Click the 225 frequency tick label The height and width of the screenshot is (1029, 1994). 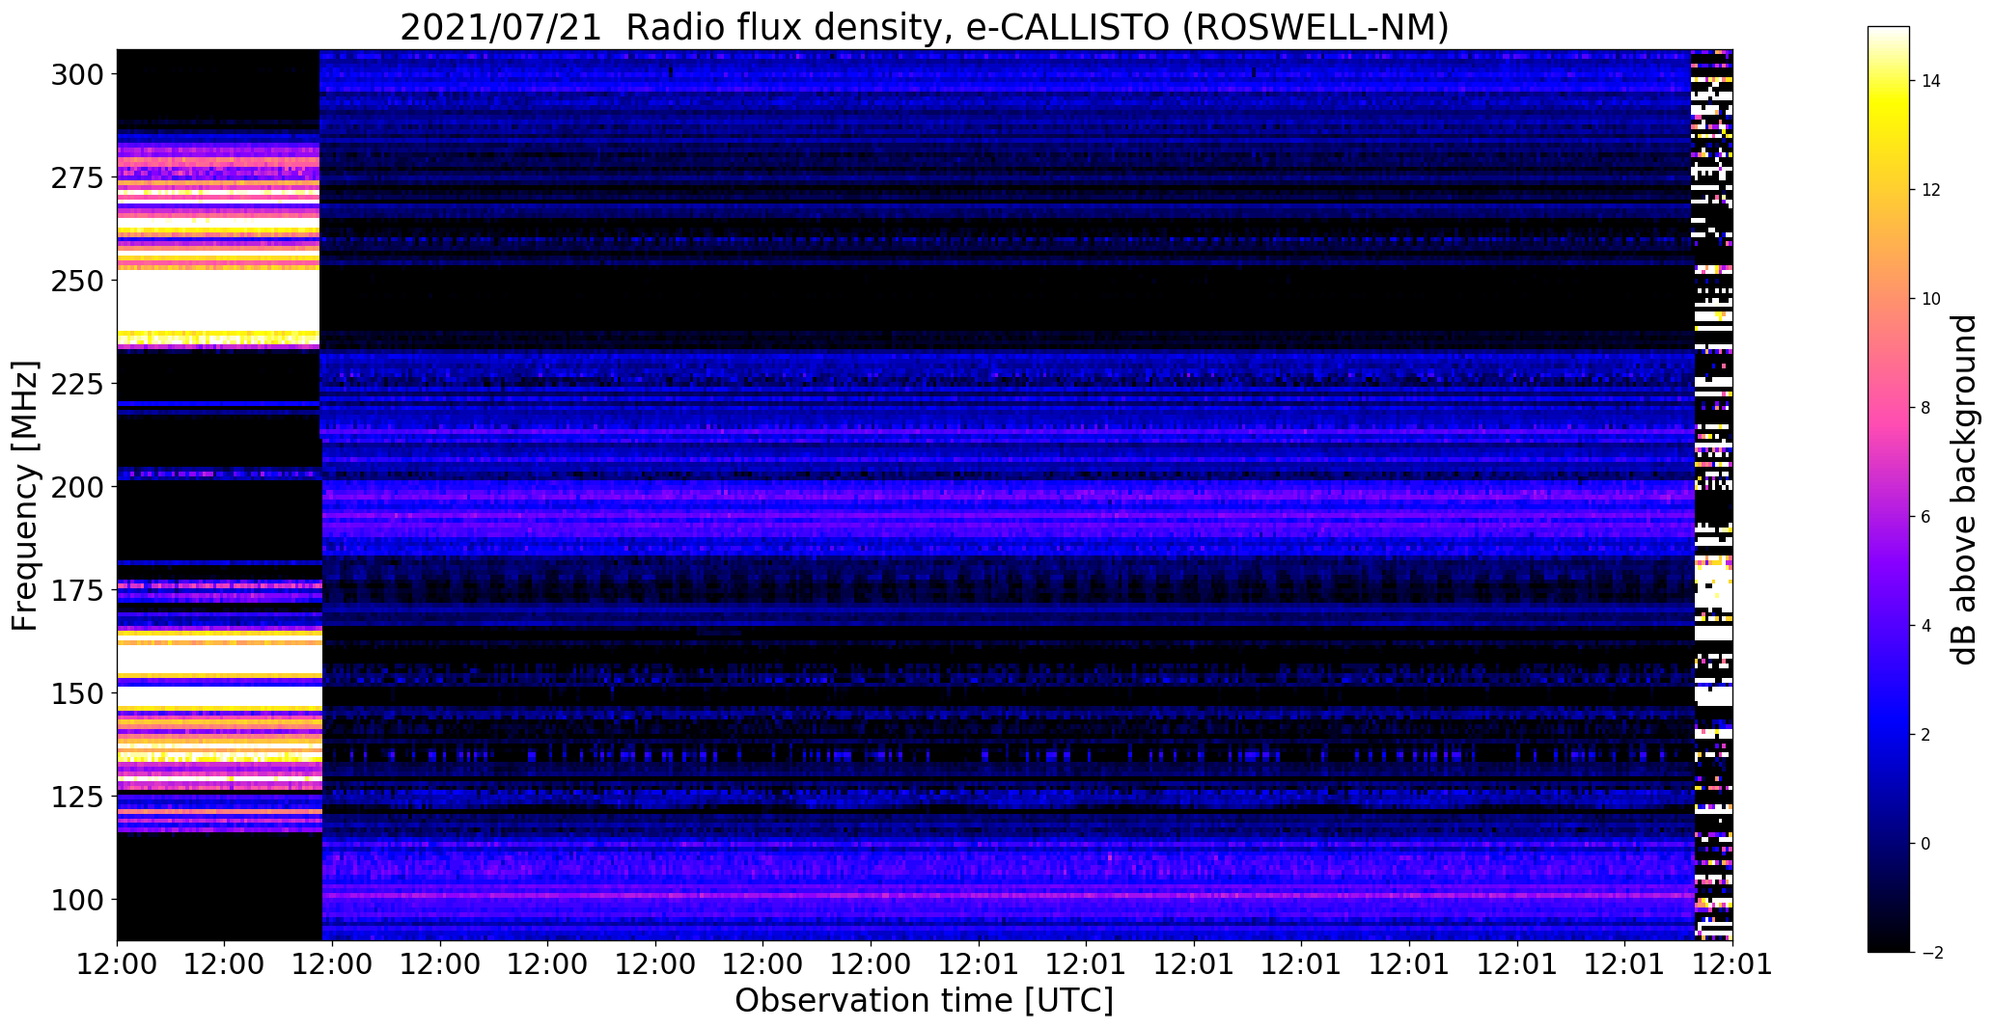pyautogui.click(x=78, y=384)
